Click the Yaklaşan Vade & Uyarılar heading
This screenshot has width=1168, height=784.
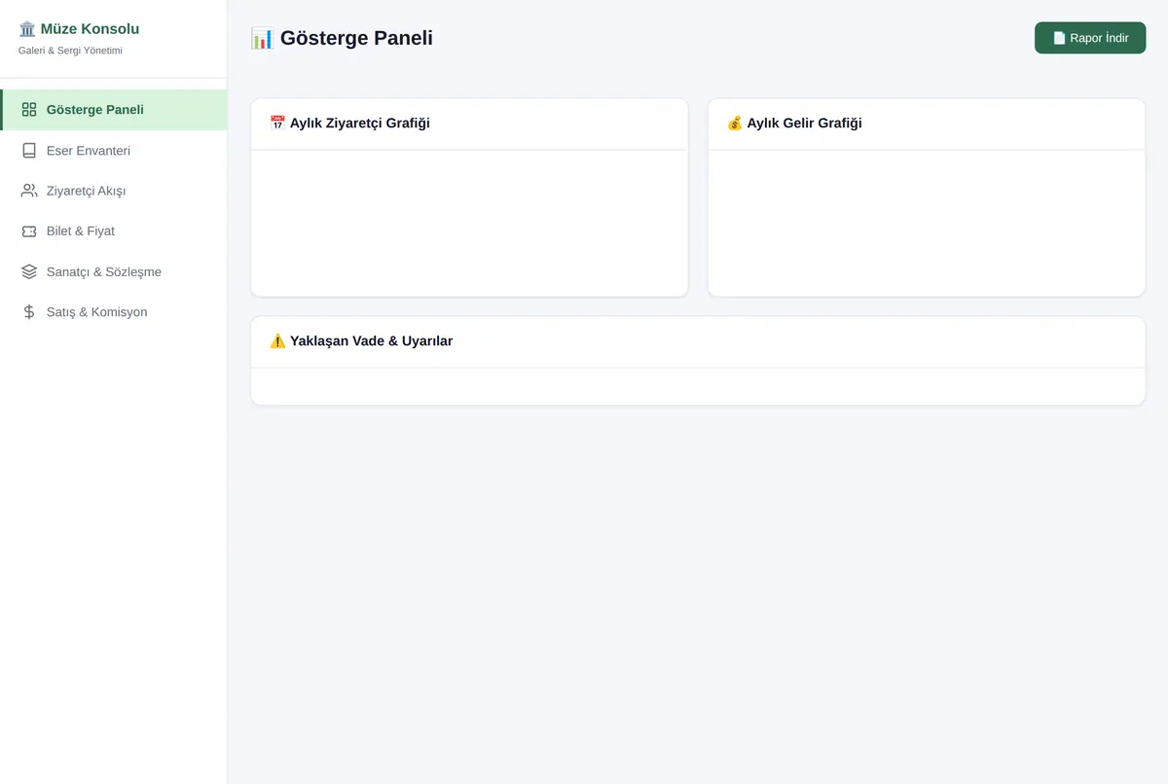(x=372, y=341)
